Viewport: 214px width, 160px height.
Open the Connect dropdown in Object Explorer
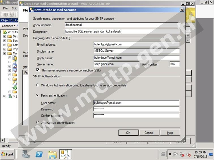pos(8,26)
